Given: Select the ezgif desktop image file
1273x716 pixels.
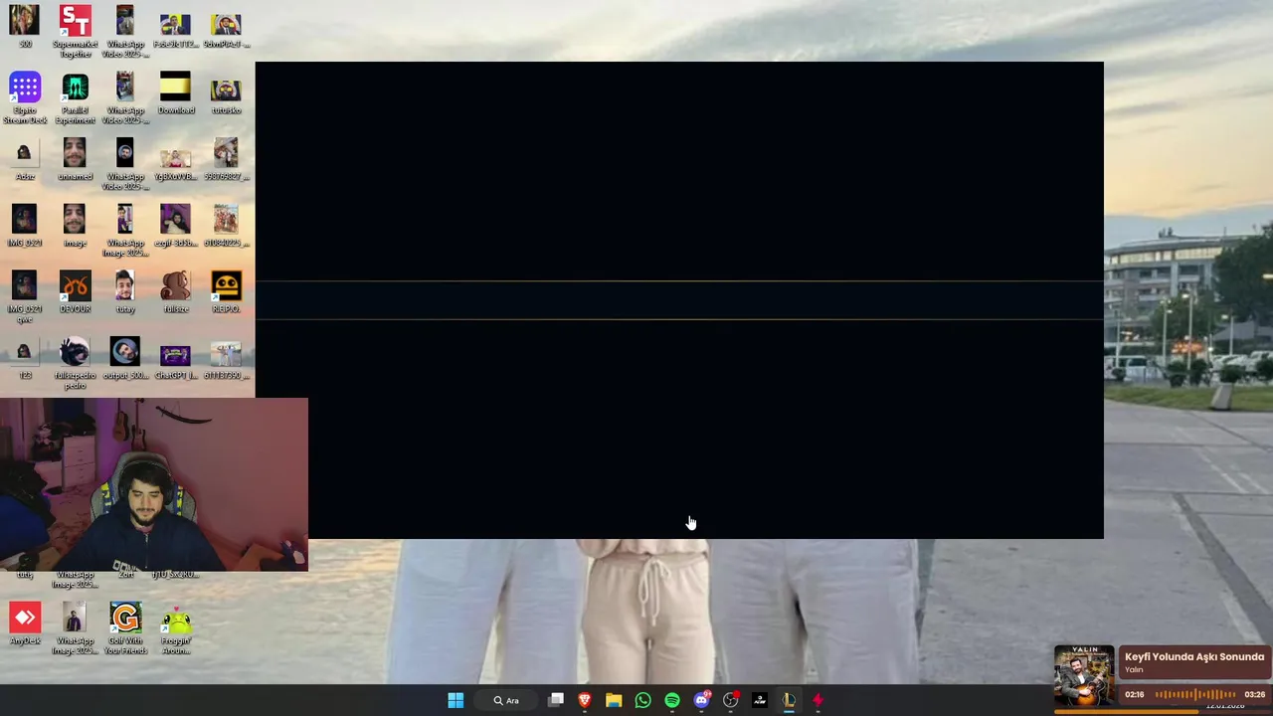Looking at the screenshot, I should [175, 226].
